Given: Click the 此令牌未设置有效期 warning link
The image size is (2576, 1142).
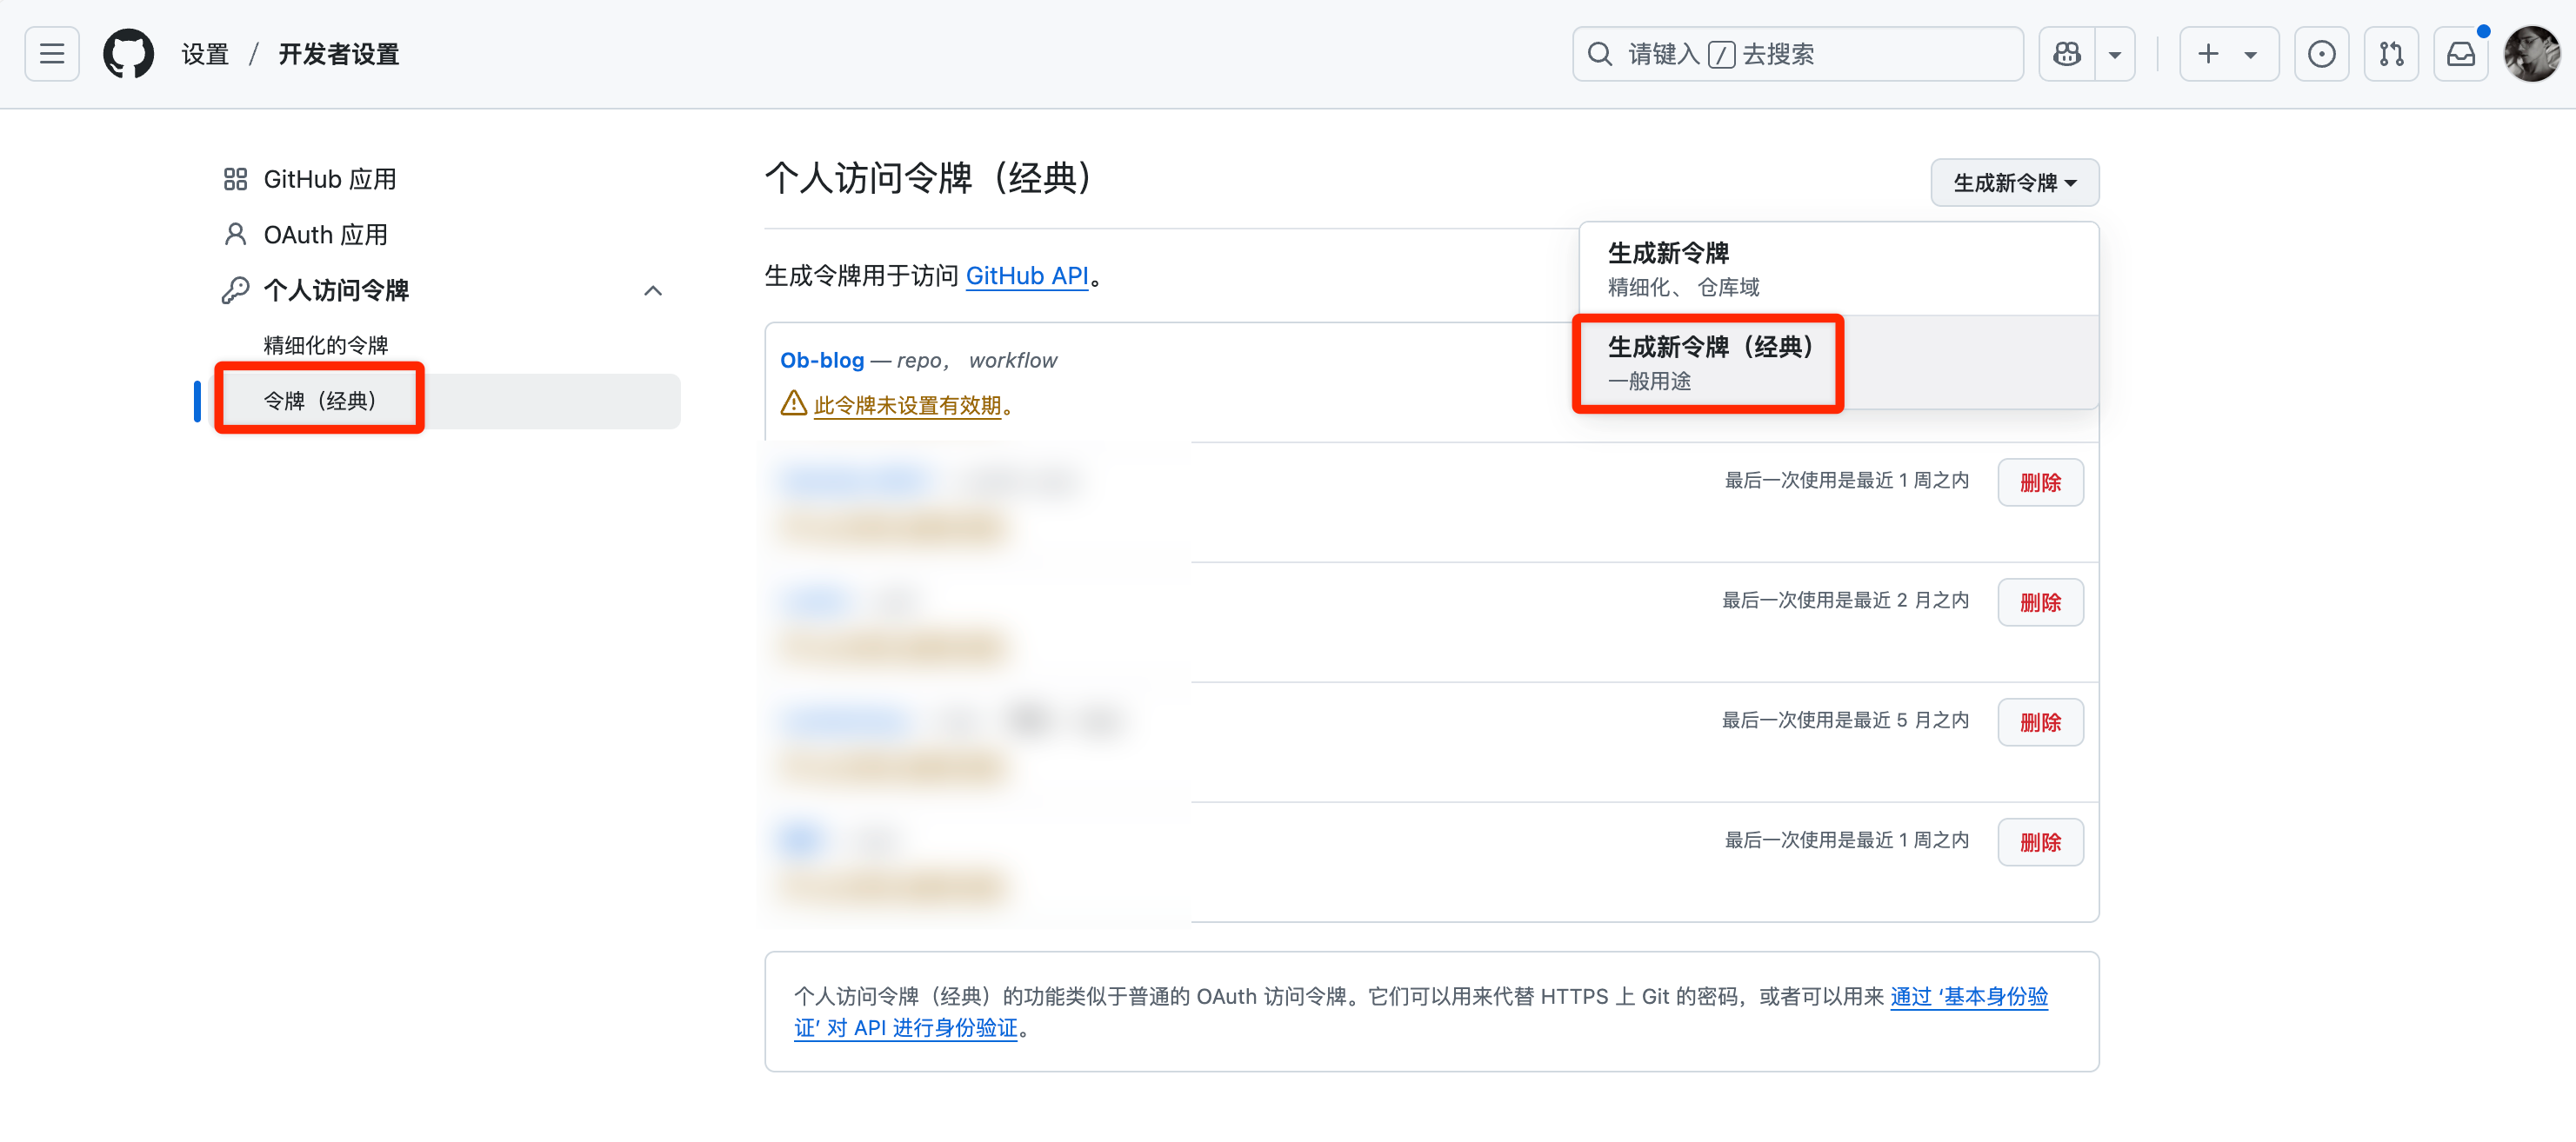Looking at the screenshot, I should [907, 406].
